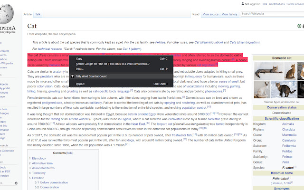
Task: Follow the technical reasons link
Action: [x=50, y=49]
